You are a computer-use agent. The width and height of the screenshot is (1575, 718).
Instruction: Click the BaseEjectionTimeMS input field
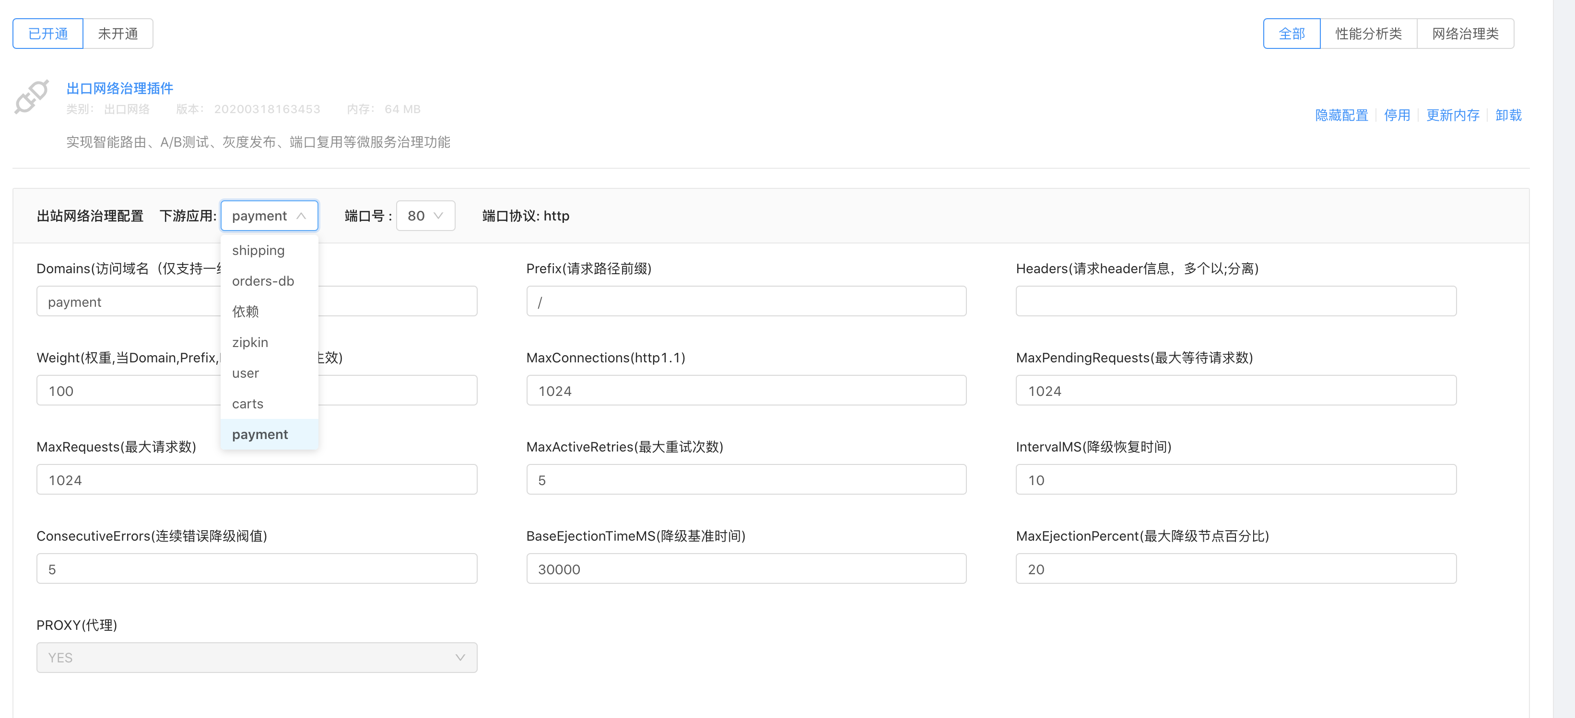[x=746, y=569]
